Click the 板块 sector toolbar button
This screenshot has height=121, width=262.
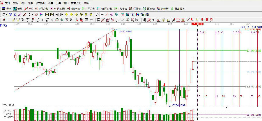19,9
